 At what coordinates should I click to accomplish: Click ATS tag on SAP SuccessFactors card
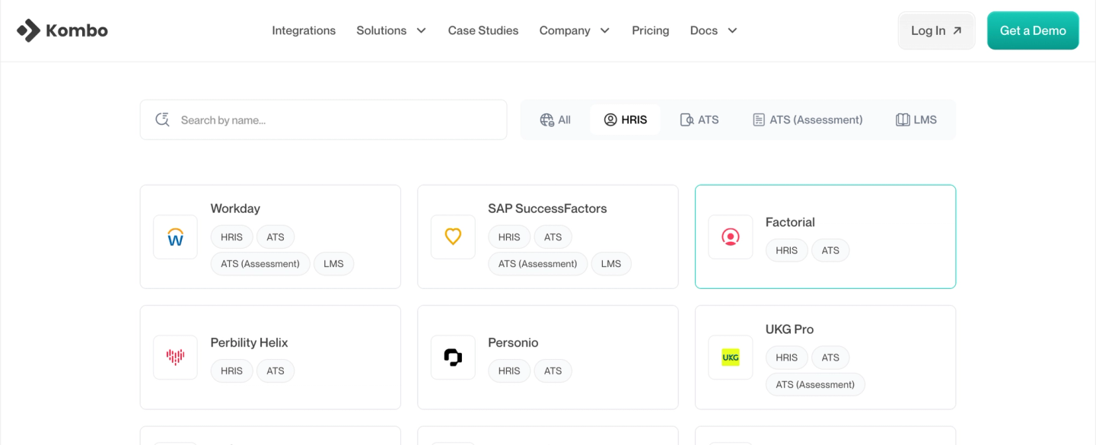553,237
